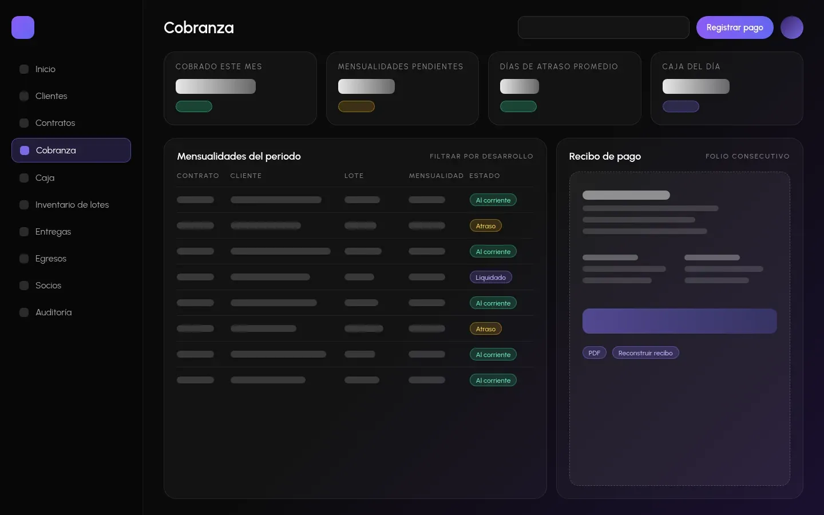This screenshot has height=515, width=824.
Task: Click the Egresos sidebar icon
Action: pos(24,259)
